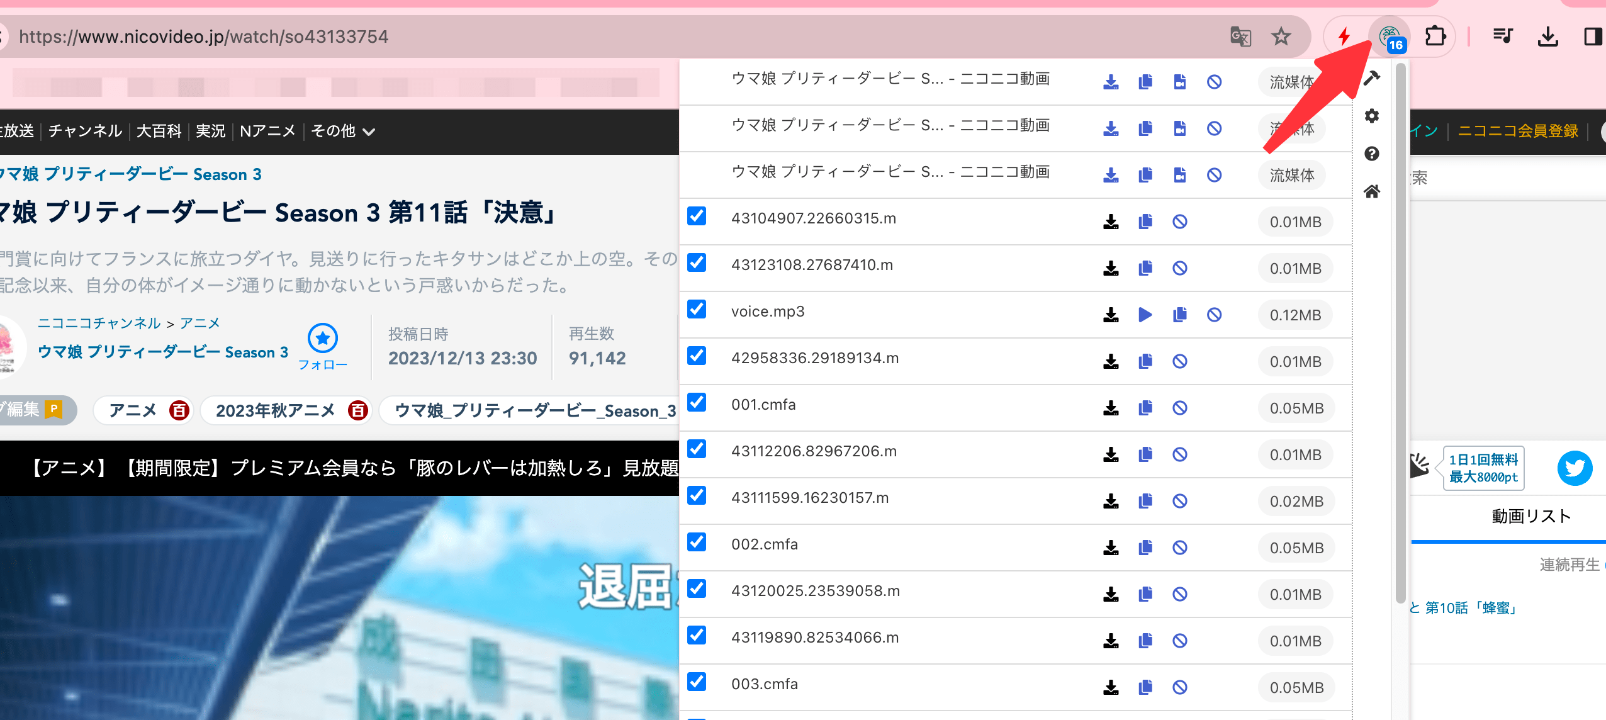Copy link of 43123108.27687410.m
The width and height of the screenshot is (1606, 720).
click(x=1145, y=268)
